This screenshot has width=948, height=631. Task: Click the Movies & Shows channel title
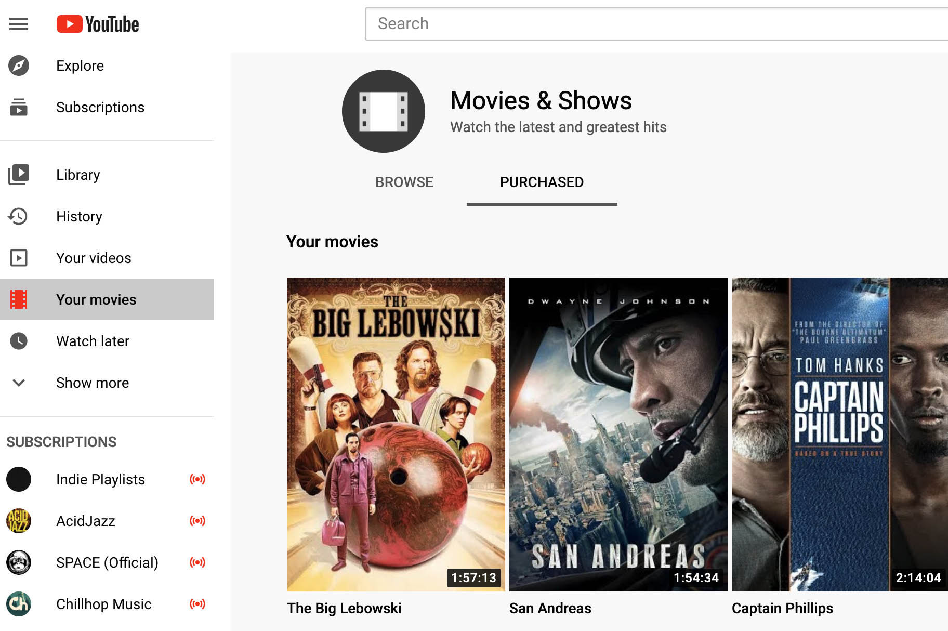pyautogui.click(x=541, y=100)
